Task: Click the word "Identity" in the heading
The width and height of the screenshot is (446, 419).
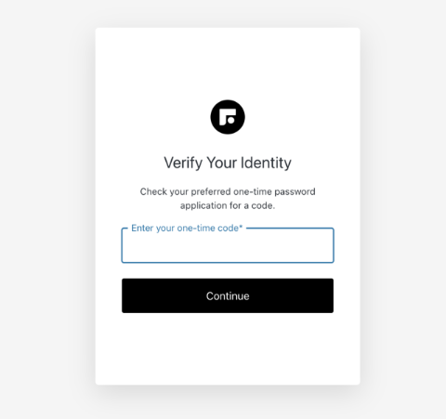Action: [266, 163]
